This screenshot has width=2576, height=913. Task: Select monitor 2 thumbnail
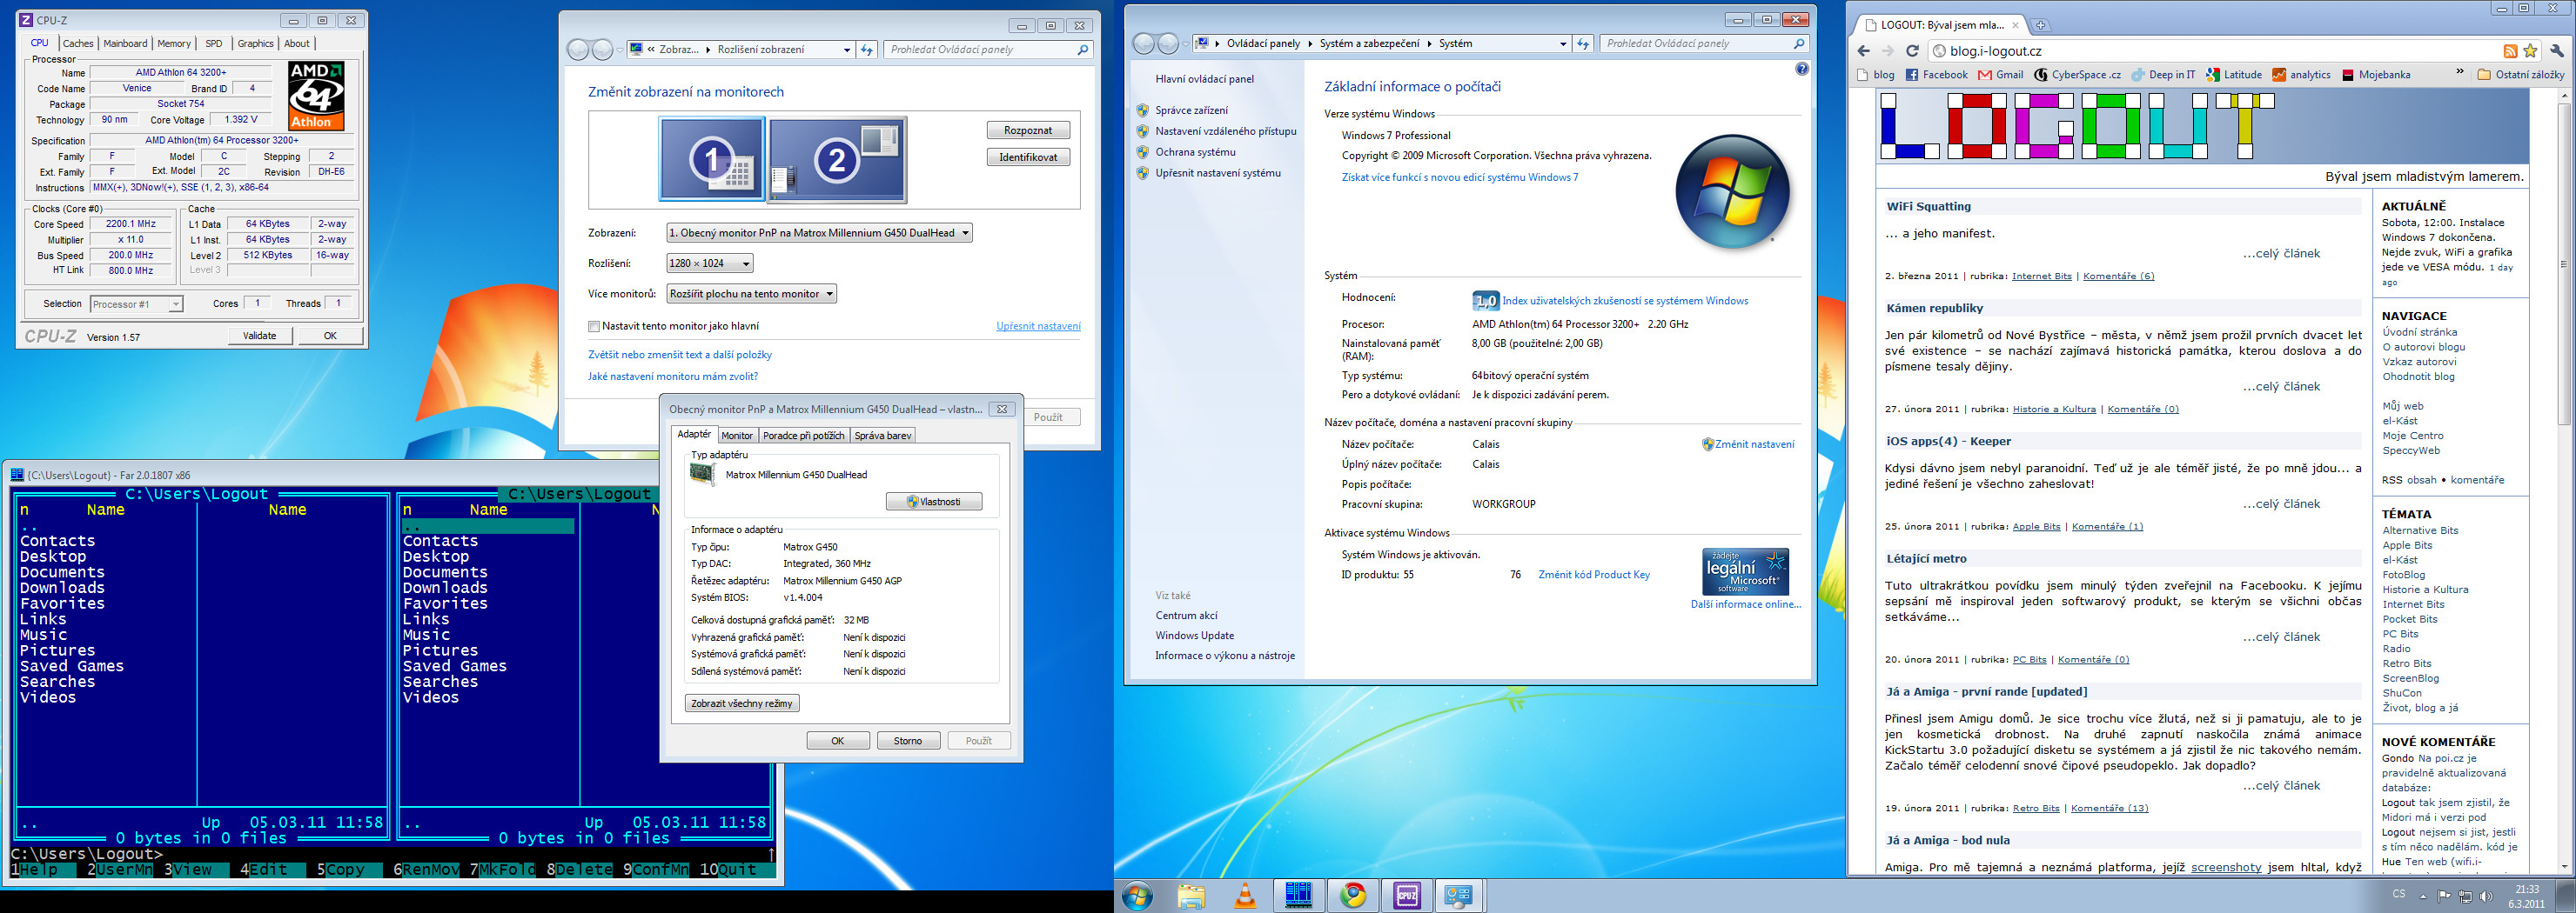coord(837,160)
